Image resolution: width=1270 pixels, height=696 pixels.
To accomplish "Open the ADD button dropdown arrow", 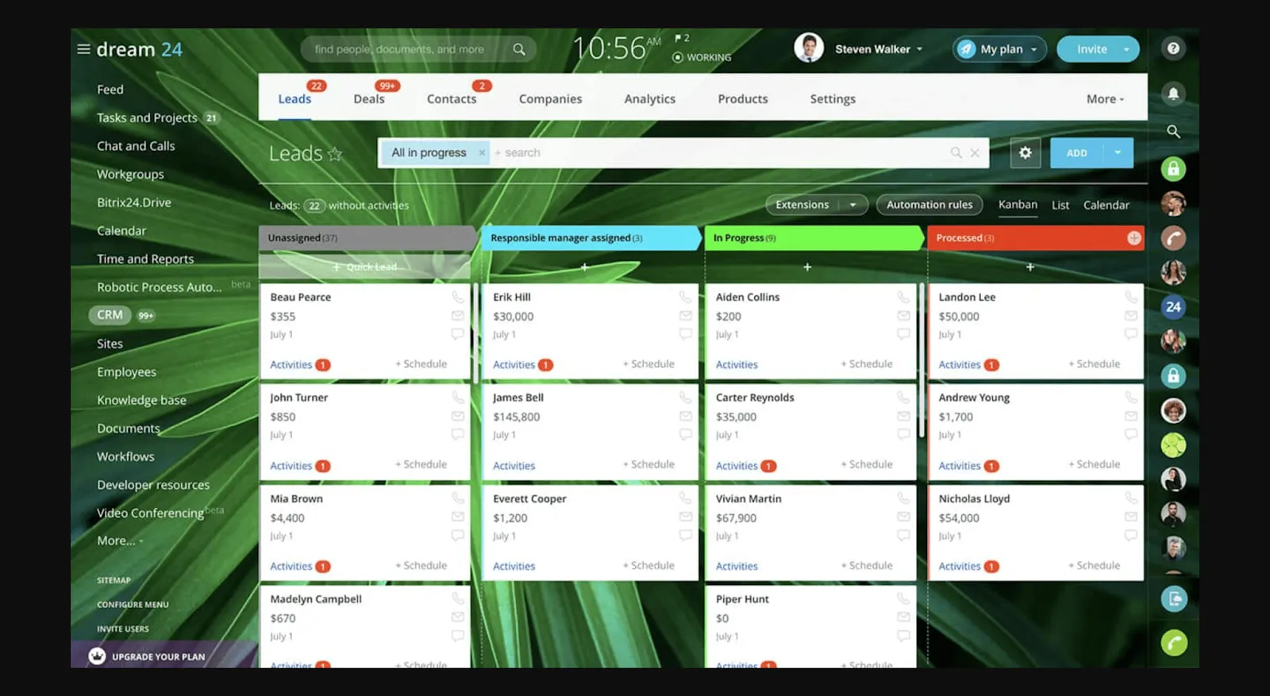I will point(1118,152).
